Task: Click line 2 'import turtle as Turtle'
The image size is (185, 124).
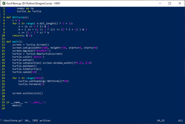Action: (x=24, y=11)
